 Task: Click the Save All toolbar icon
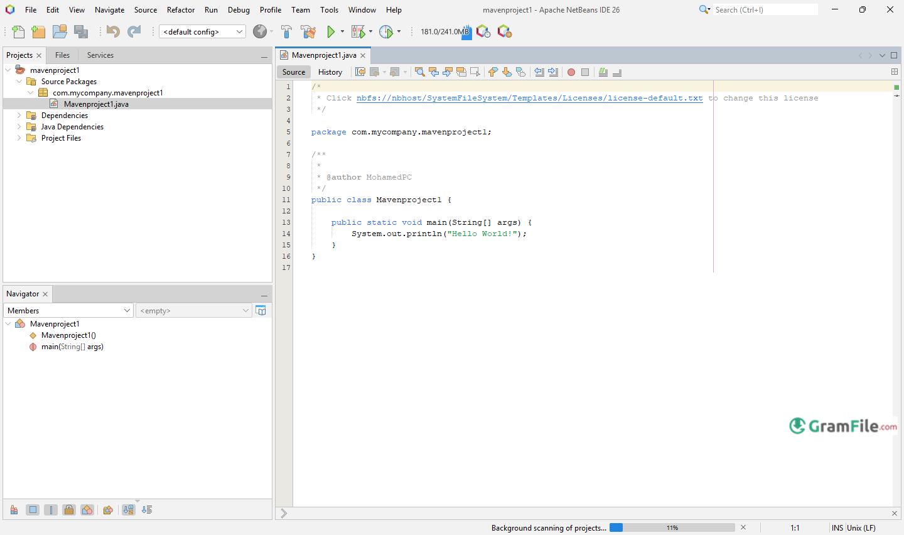(81, 31)
